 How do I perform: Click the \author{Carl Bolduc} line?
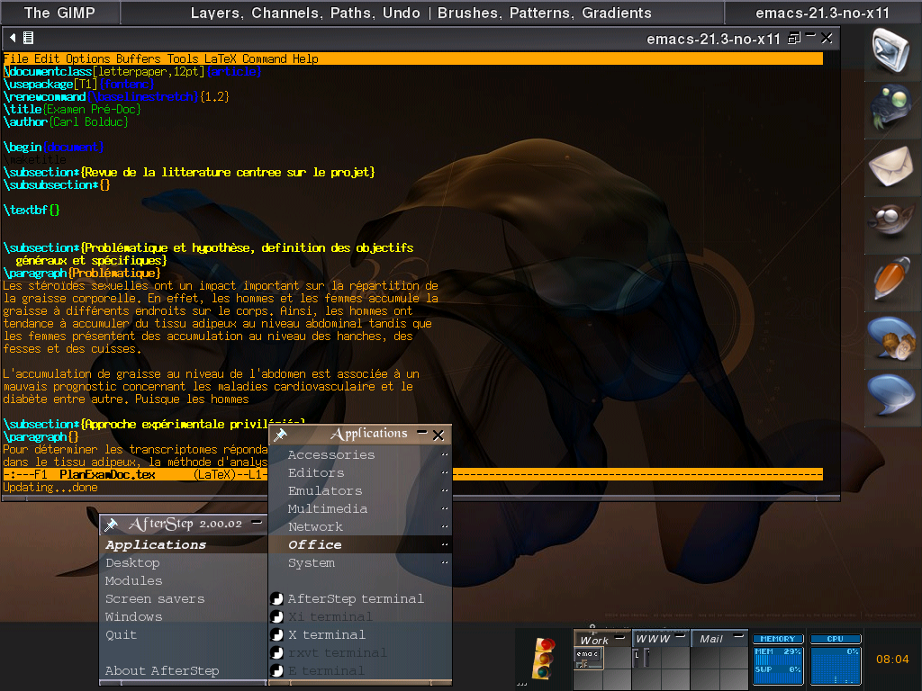coord(66,122)
